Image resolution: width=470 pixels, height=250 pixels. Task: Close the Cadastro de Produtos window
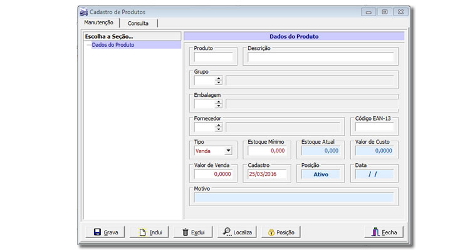[x=401, y=12]
